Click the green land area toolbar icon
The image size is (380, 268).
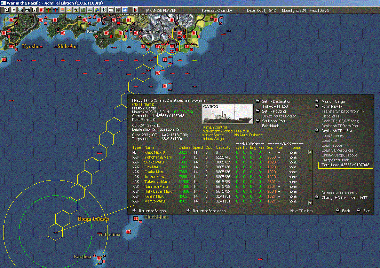83,10
